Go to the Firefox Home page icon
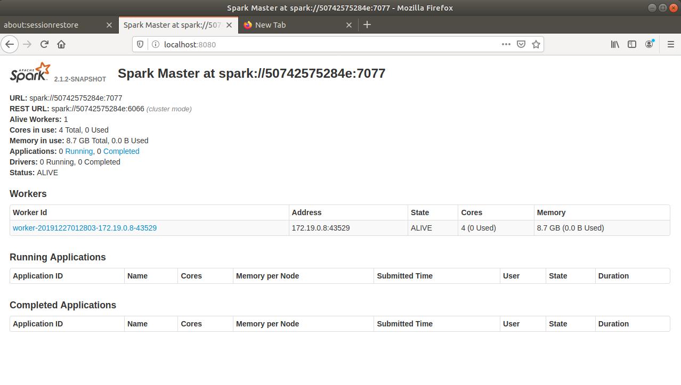The width and height of the screenshot is (681, 385). point(61,44)
